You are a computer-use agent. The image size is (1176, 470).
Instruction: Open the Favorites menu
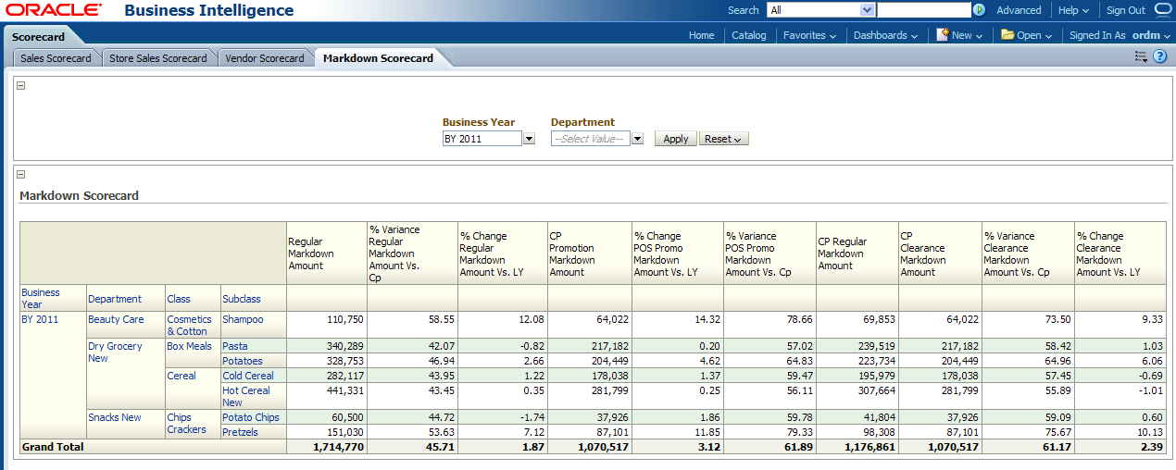(x=809, y=35)
